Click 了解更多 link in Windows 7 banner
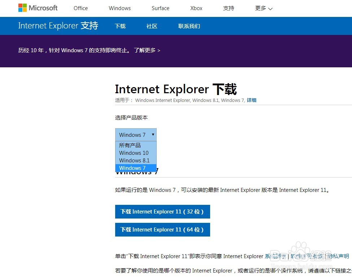This screenshot has width=352, height=279. click(147, 50)
